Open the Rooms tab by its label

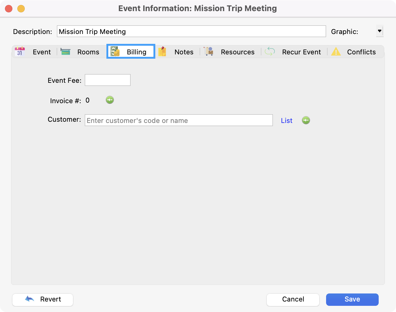88,52
